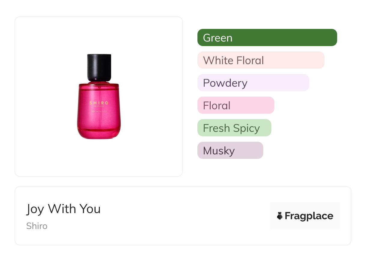The image size is (366, 260).
Task: Select the Green accord bar
Action: 267,38
